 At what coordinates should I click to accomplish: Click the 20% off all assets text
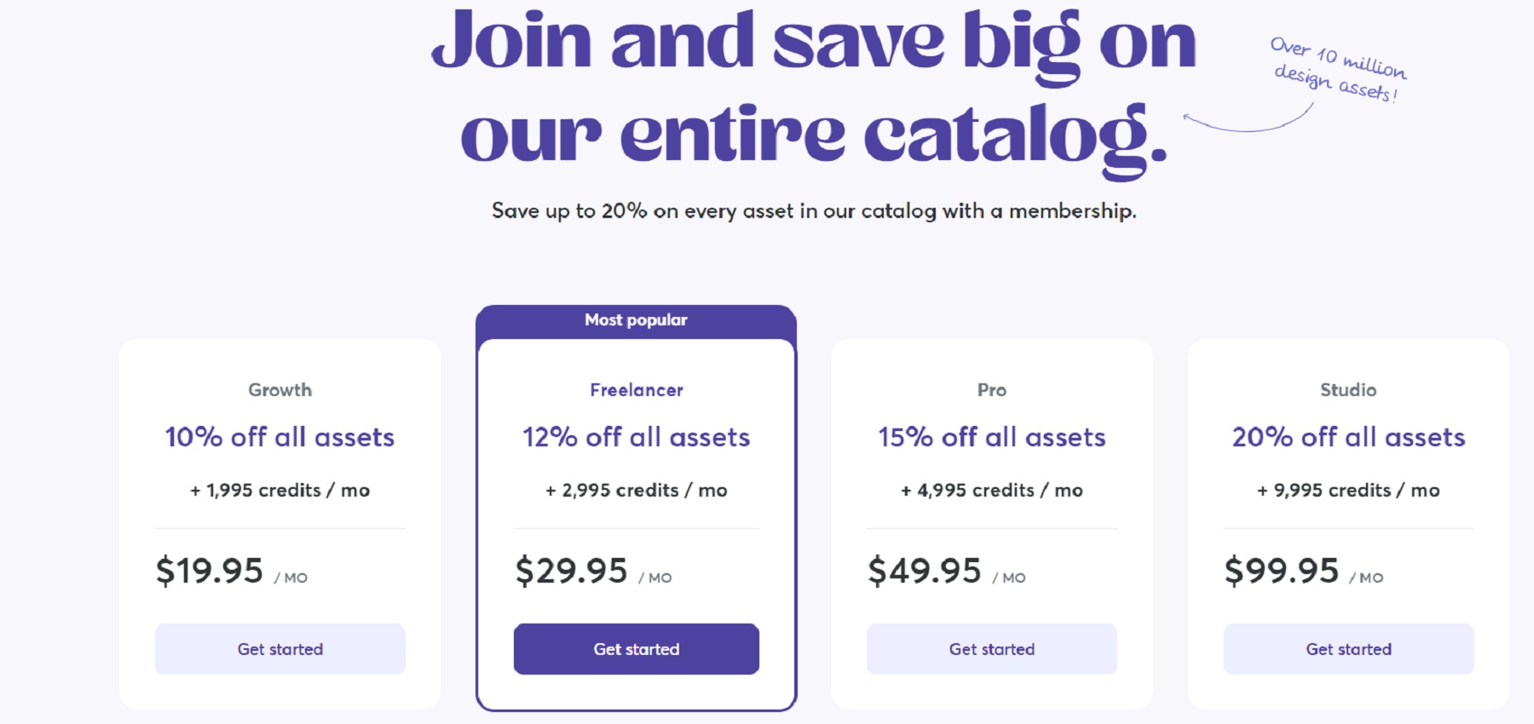[1348, 437]
